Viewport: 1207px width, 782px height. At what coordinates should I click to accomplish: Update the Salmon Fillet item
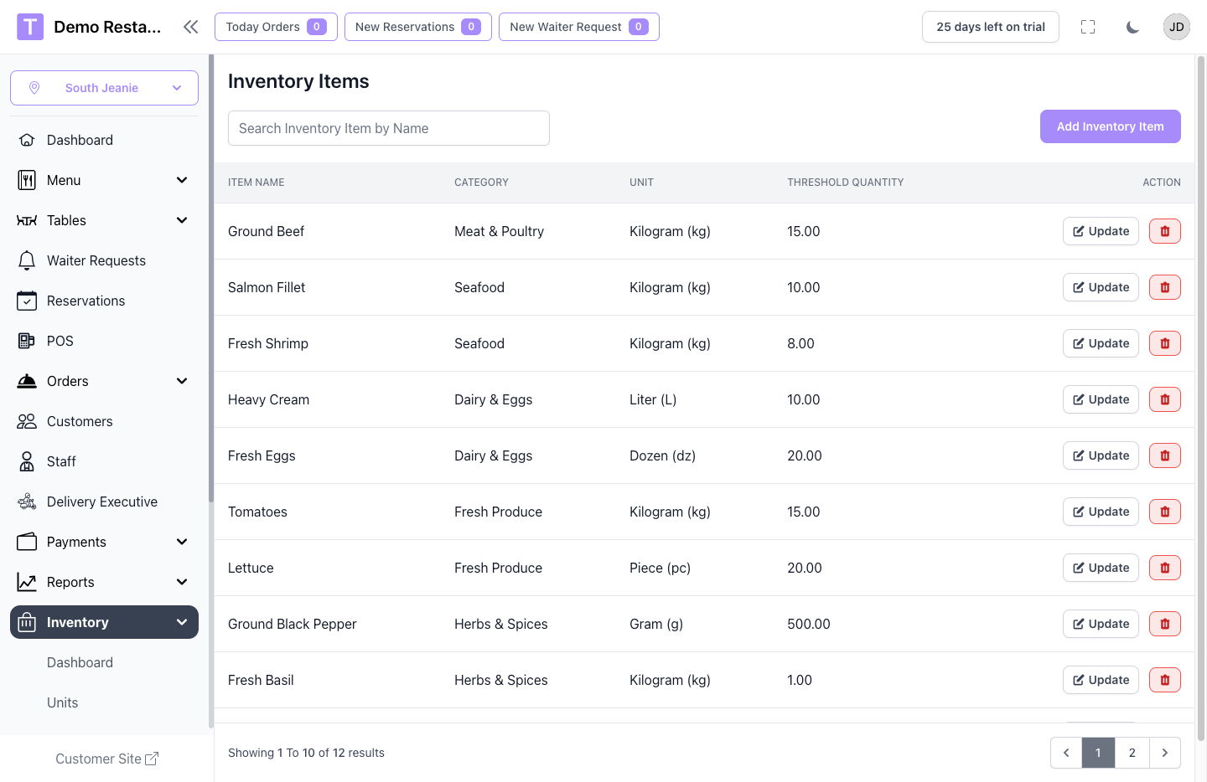click(x=1100, y=287)
